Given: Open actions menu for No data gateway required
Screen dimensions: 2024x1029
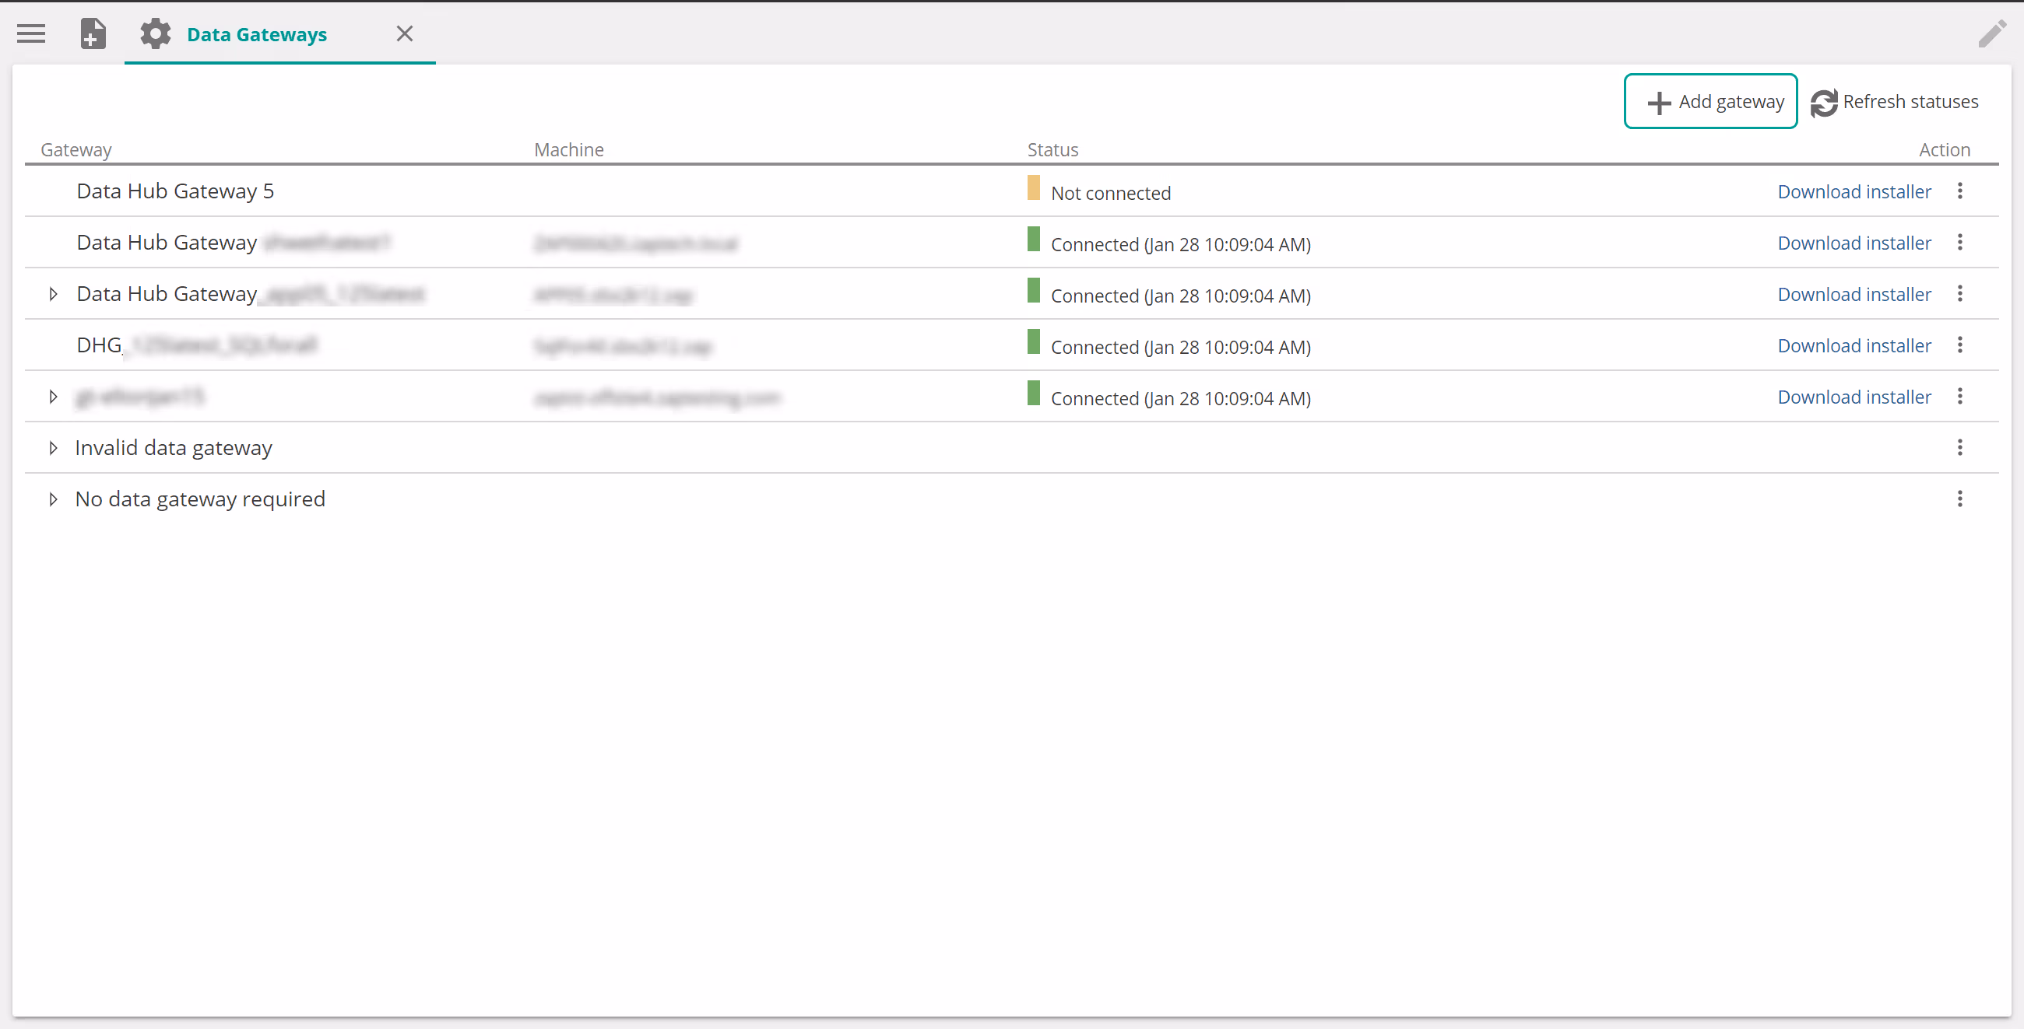Looking at the screenshot, I should click(1959, 499).
